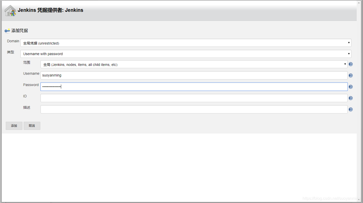Image resolution: width=363 pixels, height=203 pixels.
Task: Open help for the 范围 scope field
Action: coord(351,64)
